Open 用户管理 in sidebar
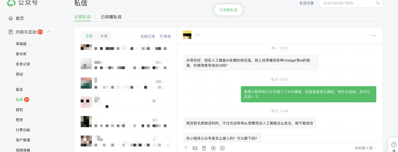 pyautogui.click(x=23, y=140)
